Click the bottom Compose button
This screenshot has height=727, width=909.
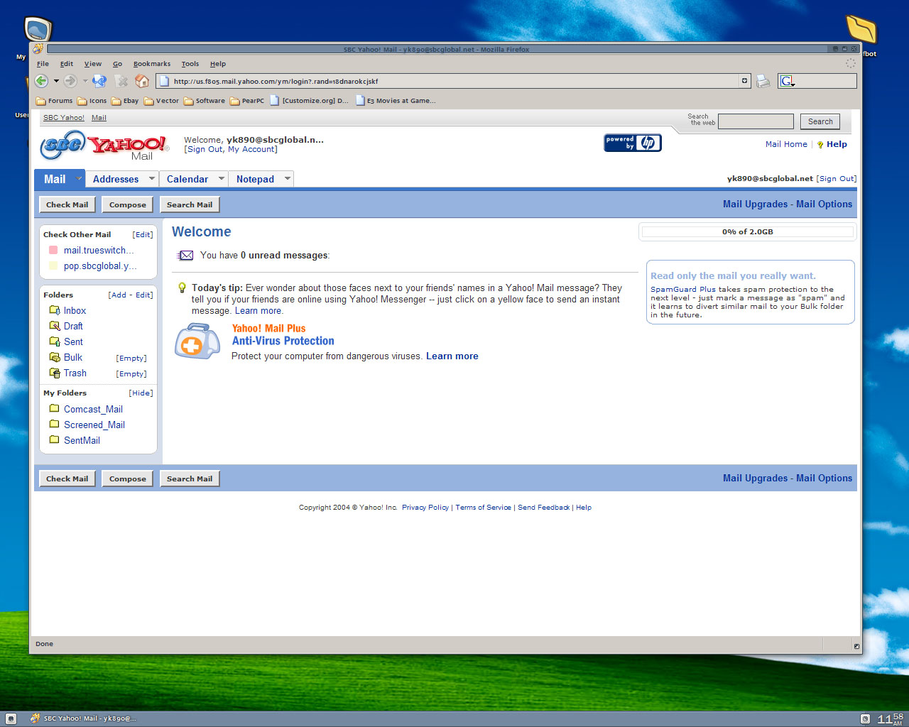(x=128, y=479)
